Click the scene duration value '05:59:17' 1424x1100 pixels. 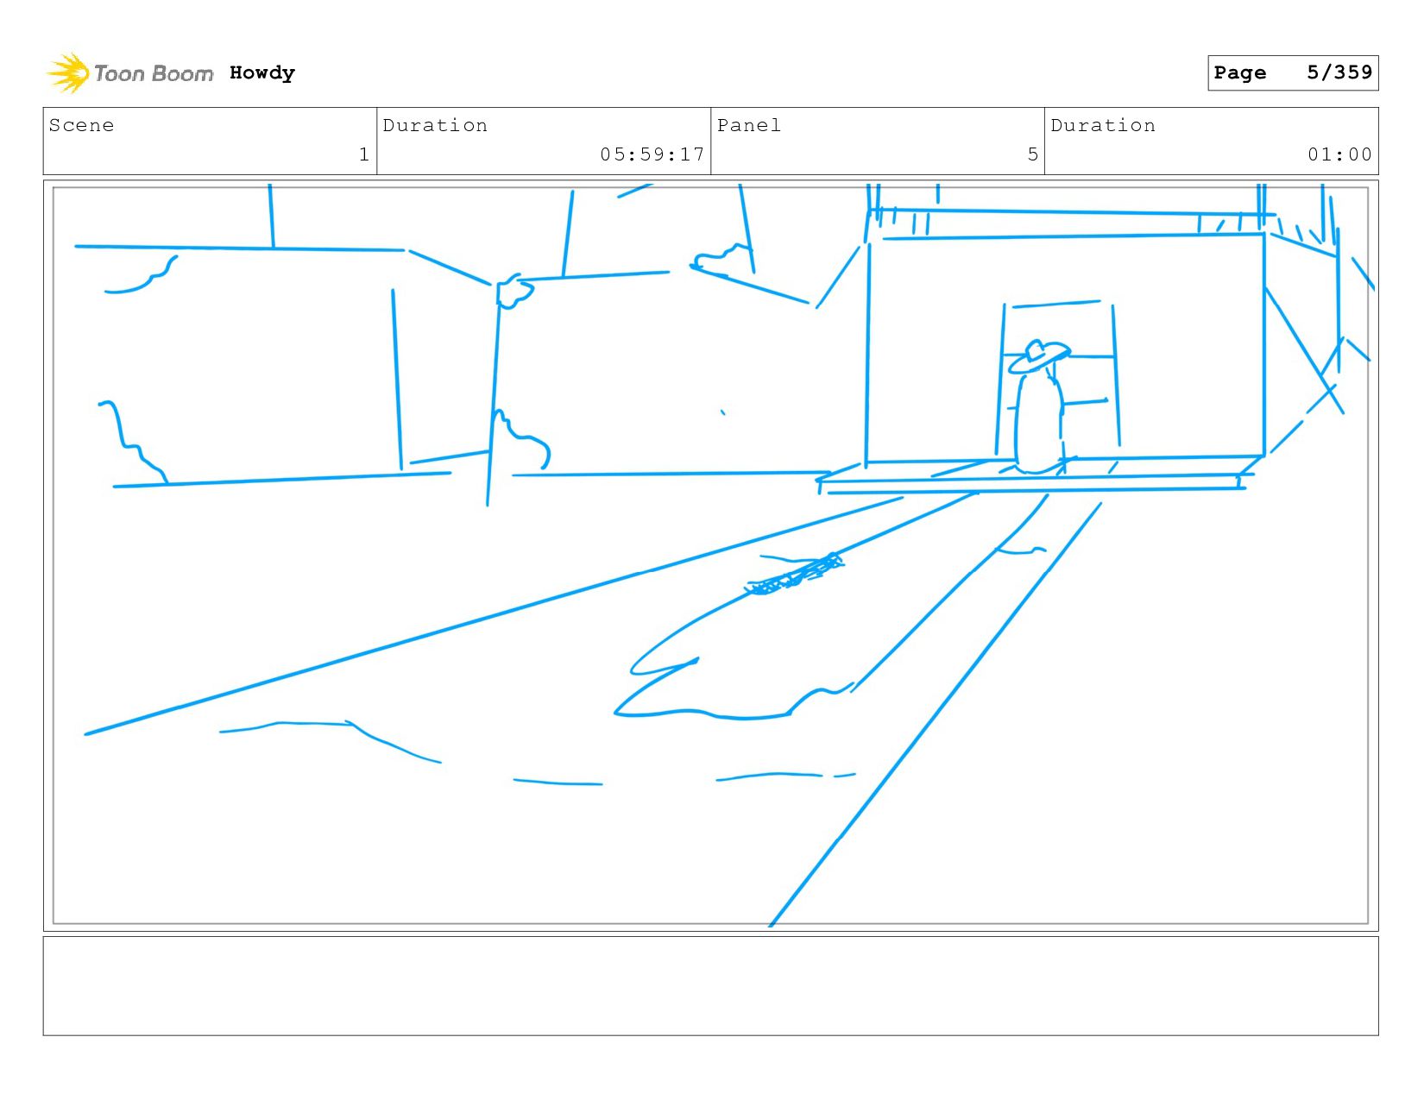652,154
